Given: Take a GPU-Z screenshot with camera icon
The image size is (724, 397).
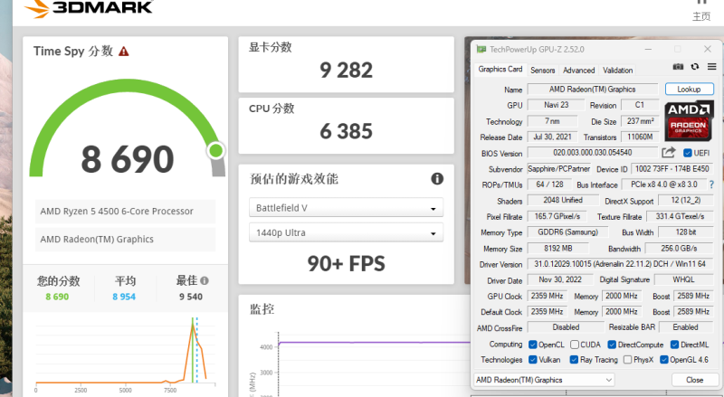Looking at the screenshot, I should pos(678,67).
